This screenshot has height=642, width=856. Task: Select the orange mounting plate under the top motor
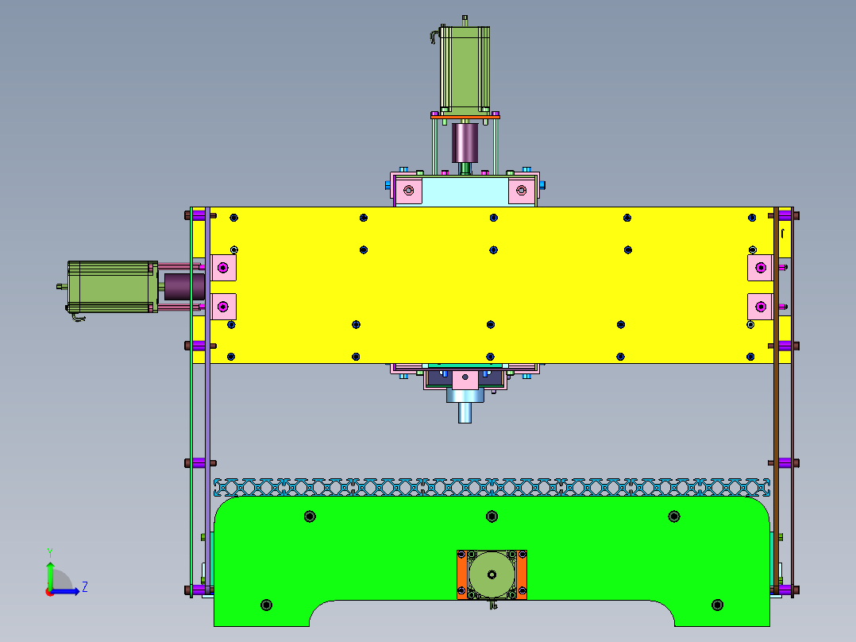coord(465,114)
